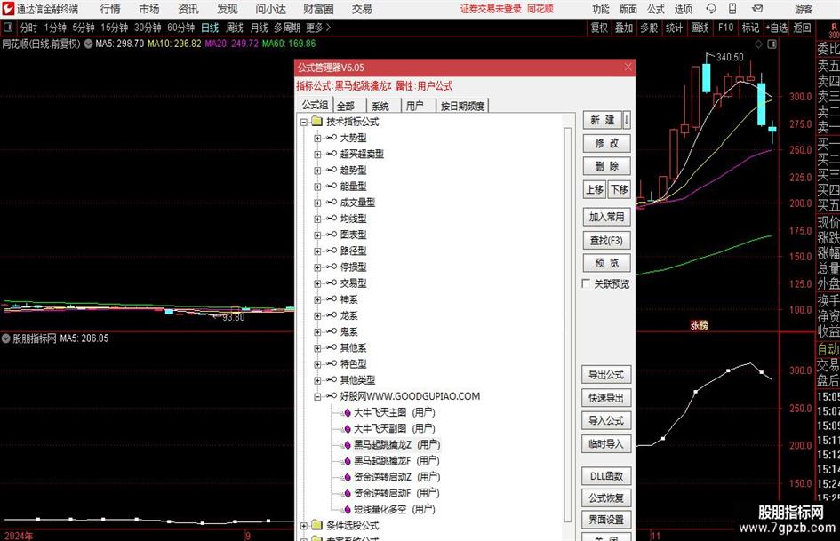Open the 财富圈 menu
Screen dimensions: 840x541
[x=318, y=9]
